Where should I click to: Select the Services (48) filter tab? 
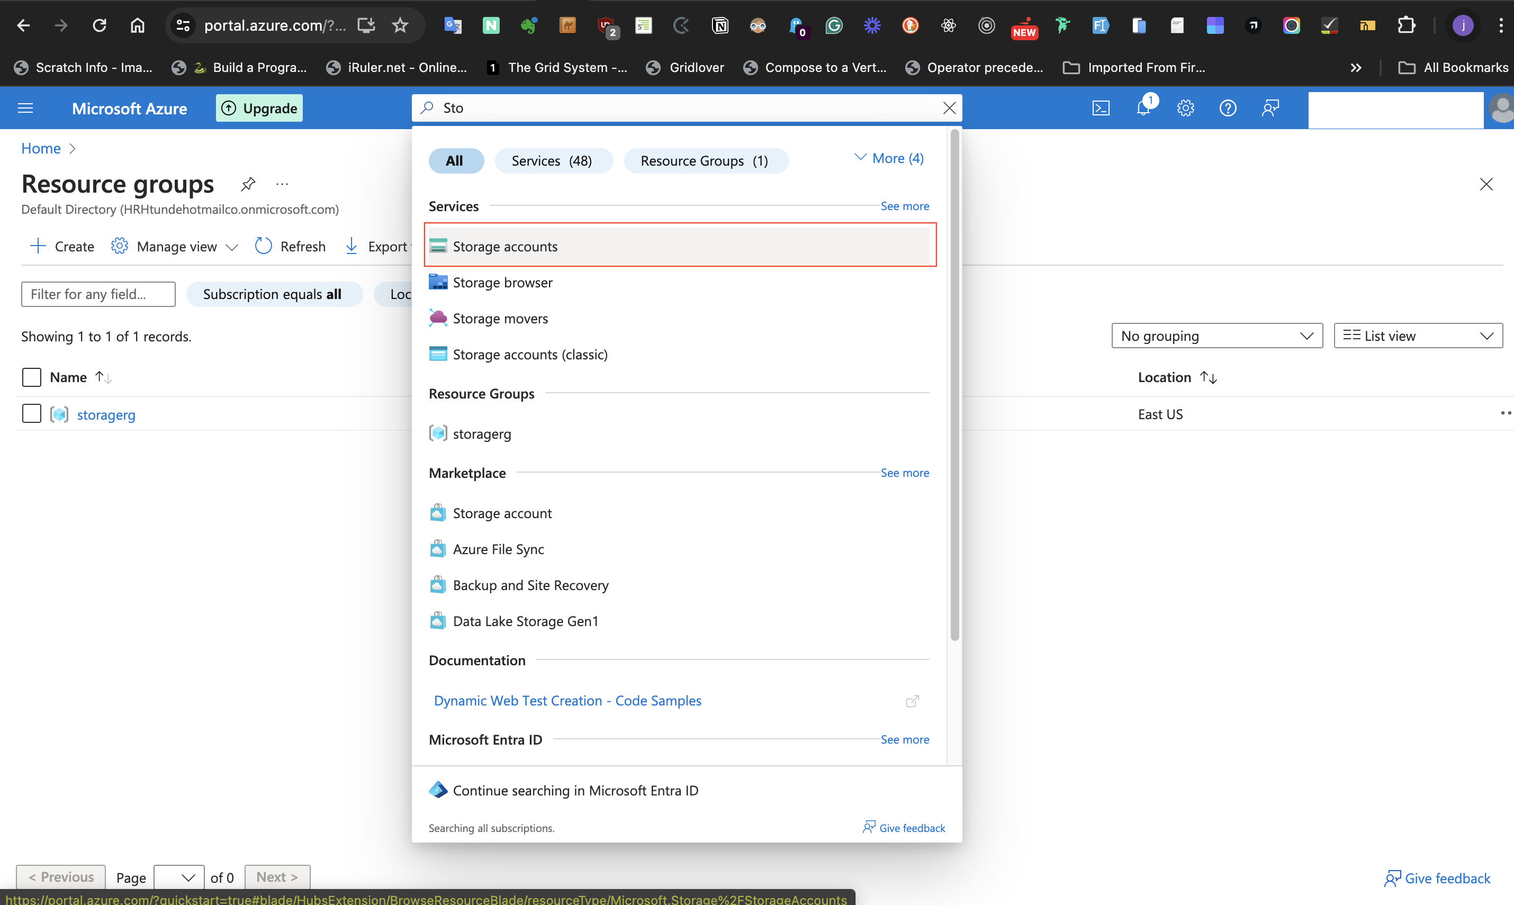pos(552,160)
